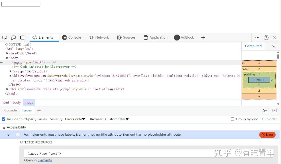
Task: Open the Browser Custom filter dropdown
Action: coord(117,119)
